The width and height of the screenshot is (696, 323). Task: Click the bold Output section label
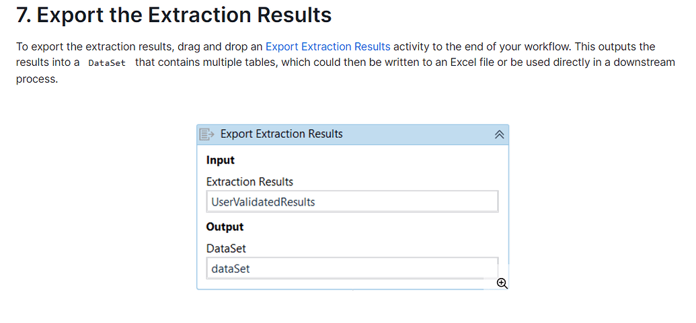pos(225,227)
